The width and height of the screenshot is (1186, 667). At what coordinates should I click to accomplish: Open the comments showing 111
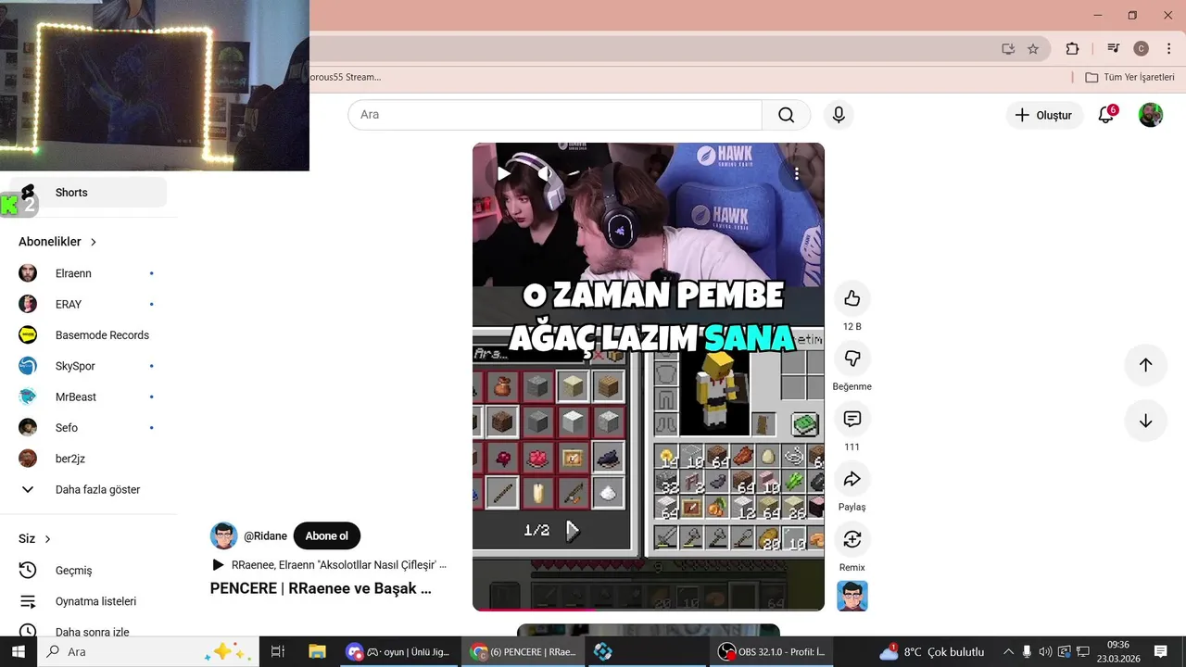[x=852, y=419]
